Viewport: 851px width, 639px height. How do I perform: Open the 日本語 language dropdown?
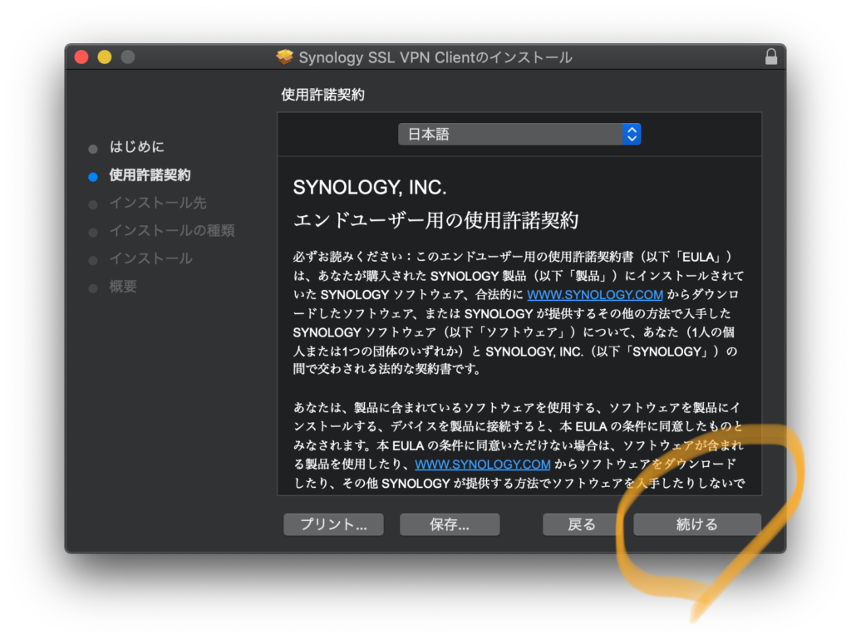[519, 134]
